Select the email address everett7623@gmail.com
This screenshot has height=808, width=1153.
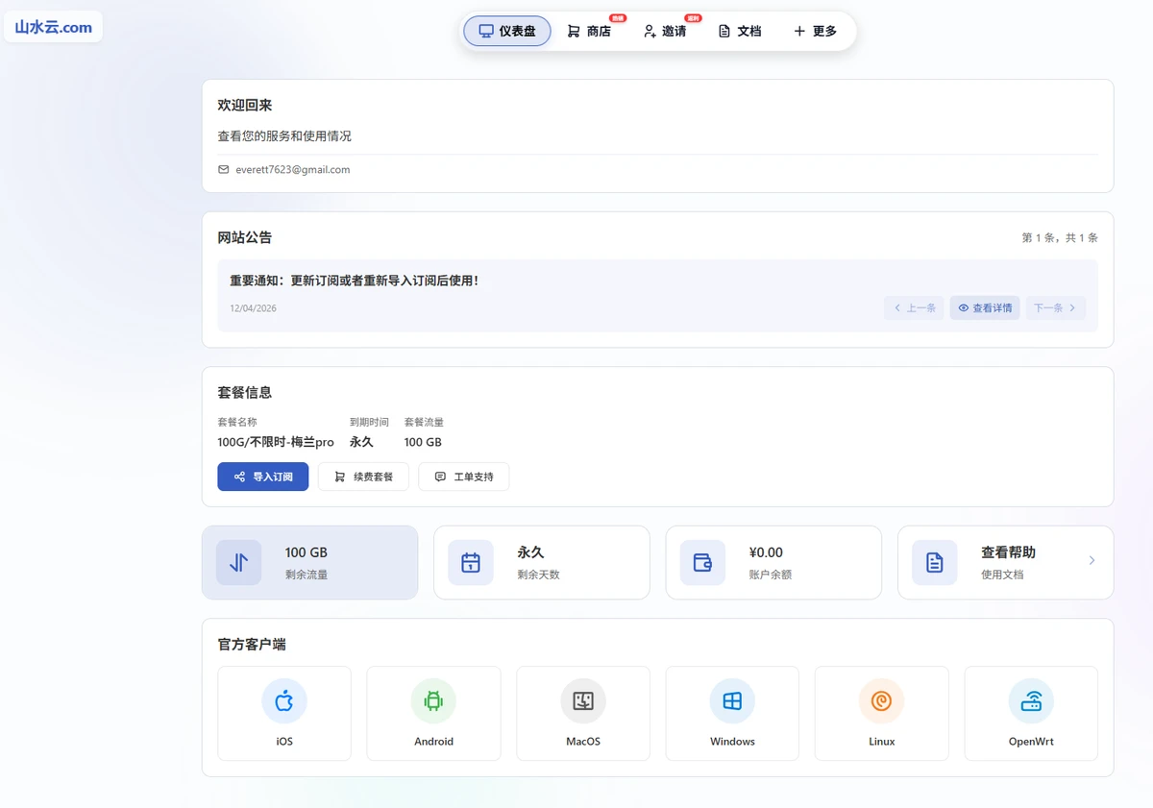click(x=293, y=169)
